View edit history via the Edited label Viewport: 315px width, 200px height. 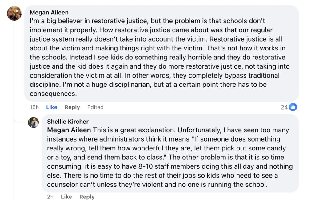pyautogui.click(x=95, y=107)
